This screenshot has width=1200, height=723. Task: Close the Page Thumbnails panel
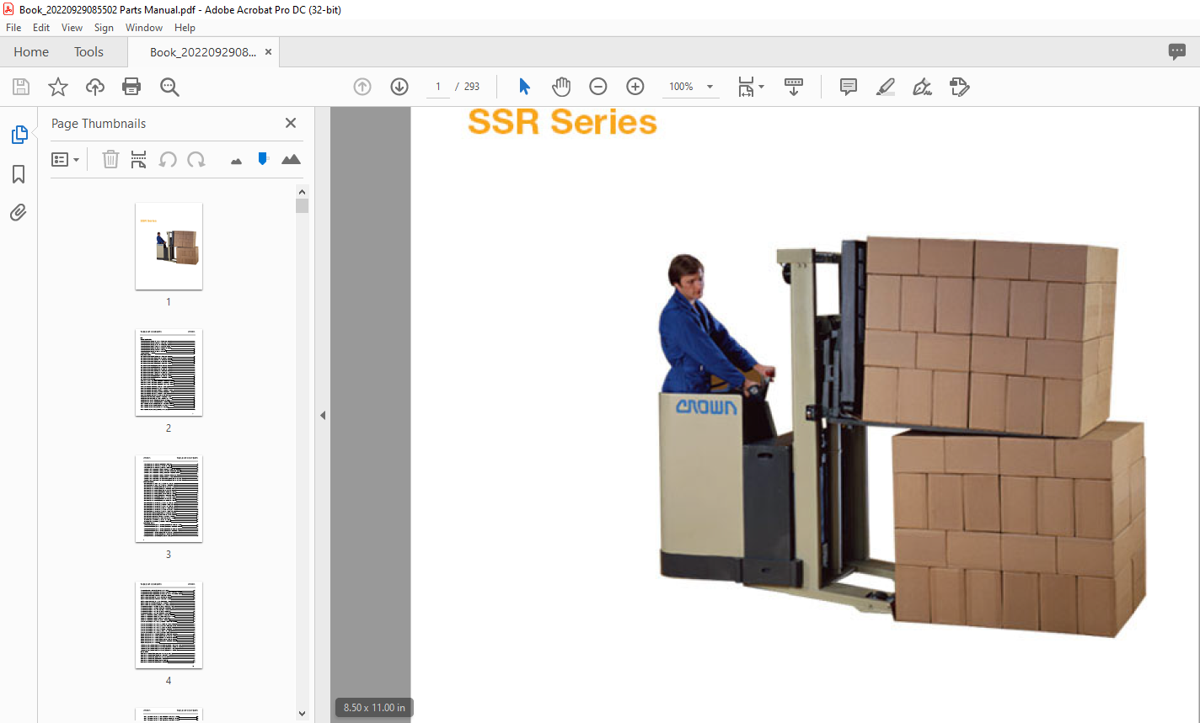pos(291,123)
